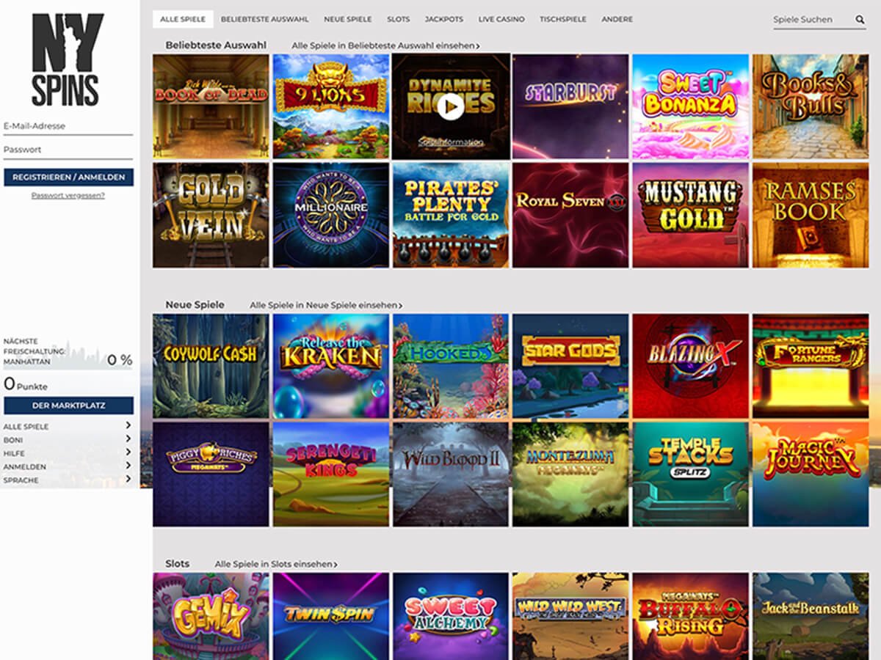This screenshot has width=881, height=660.
Task: Launch the Fortune Rangers slot
Action: tap(811, 366)
